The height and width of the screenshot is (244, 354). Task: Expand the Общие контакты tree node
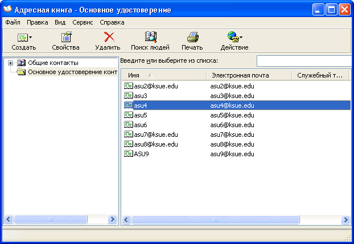tap(10, 63)
